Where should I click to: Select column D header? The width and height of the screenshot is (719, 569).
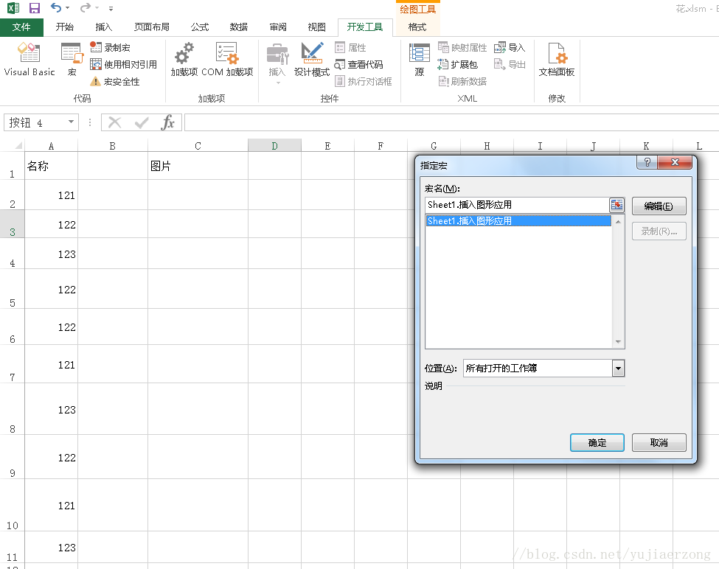point(274,146)
